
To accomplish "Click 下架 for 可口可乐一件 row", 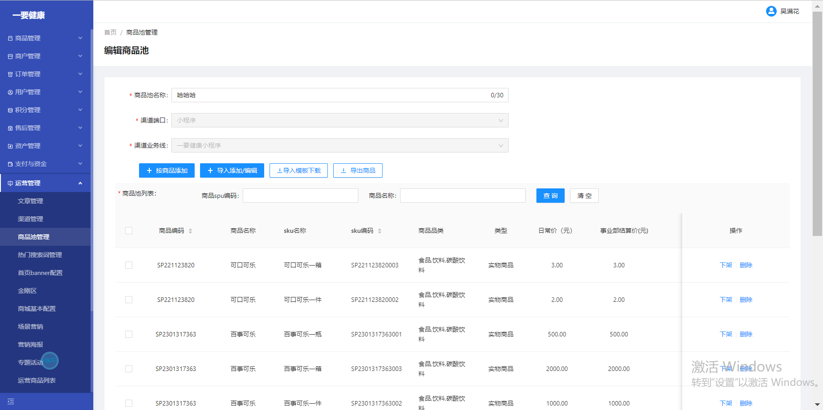I will point(726,300).
